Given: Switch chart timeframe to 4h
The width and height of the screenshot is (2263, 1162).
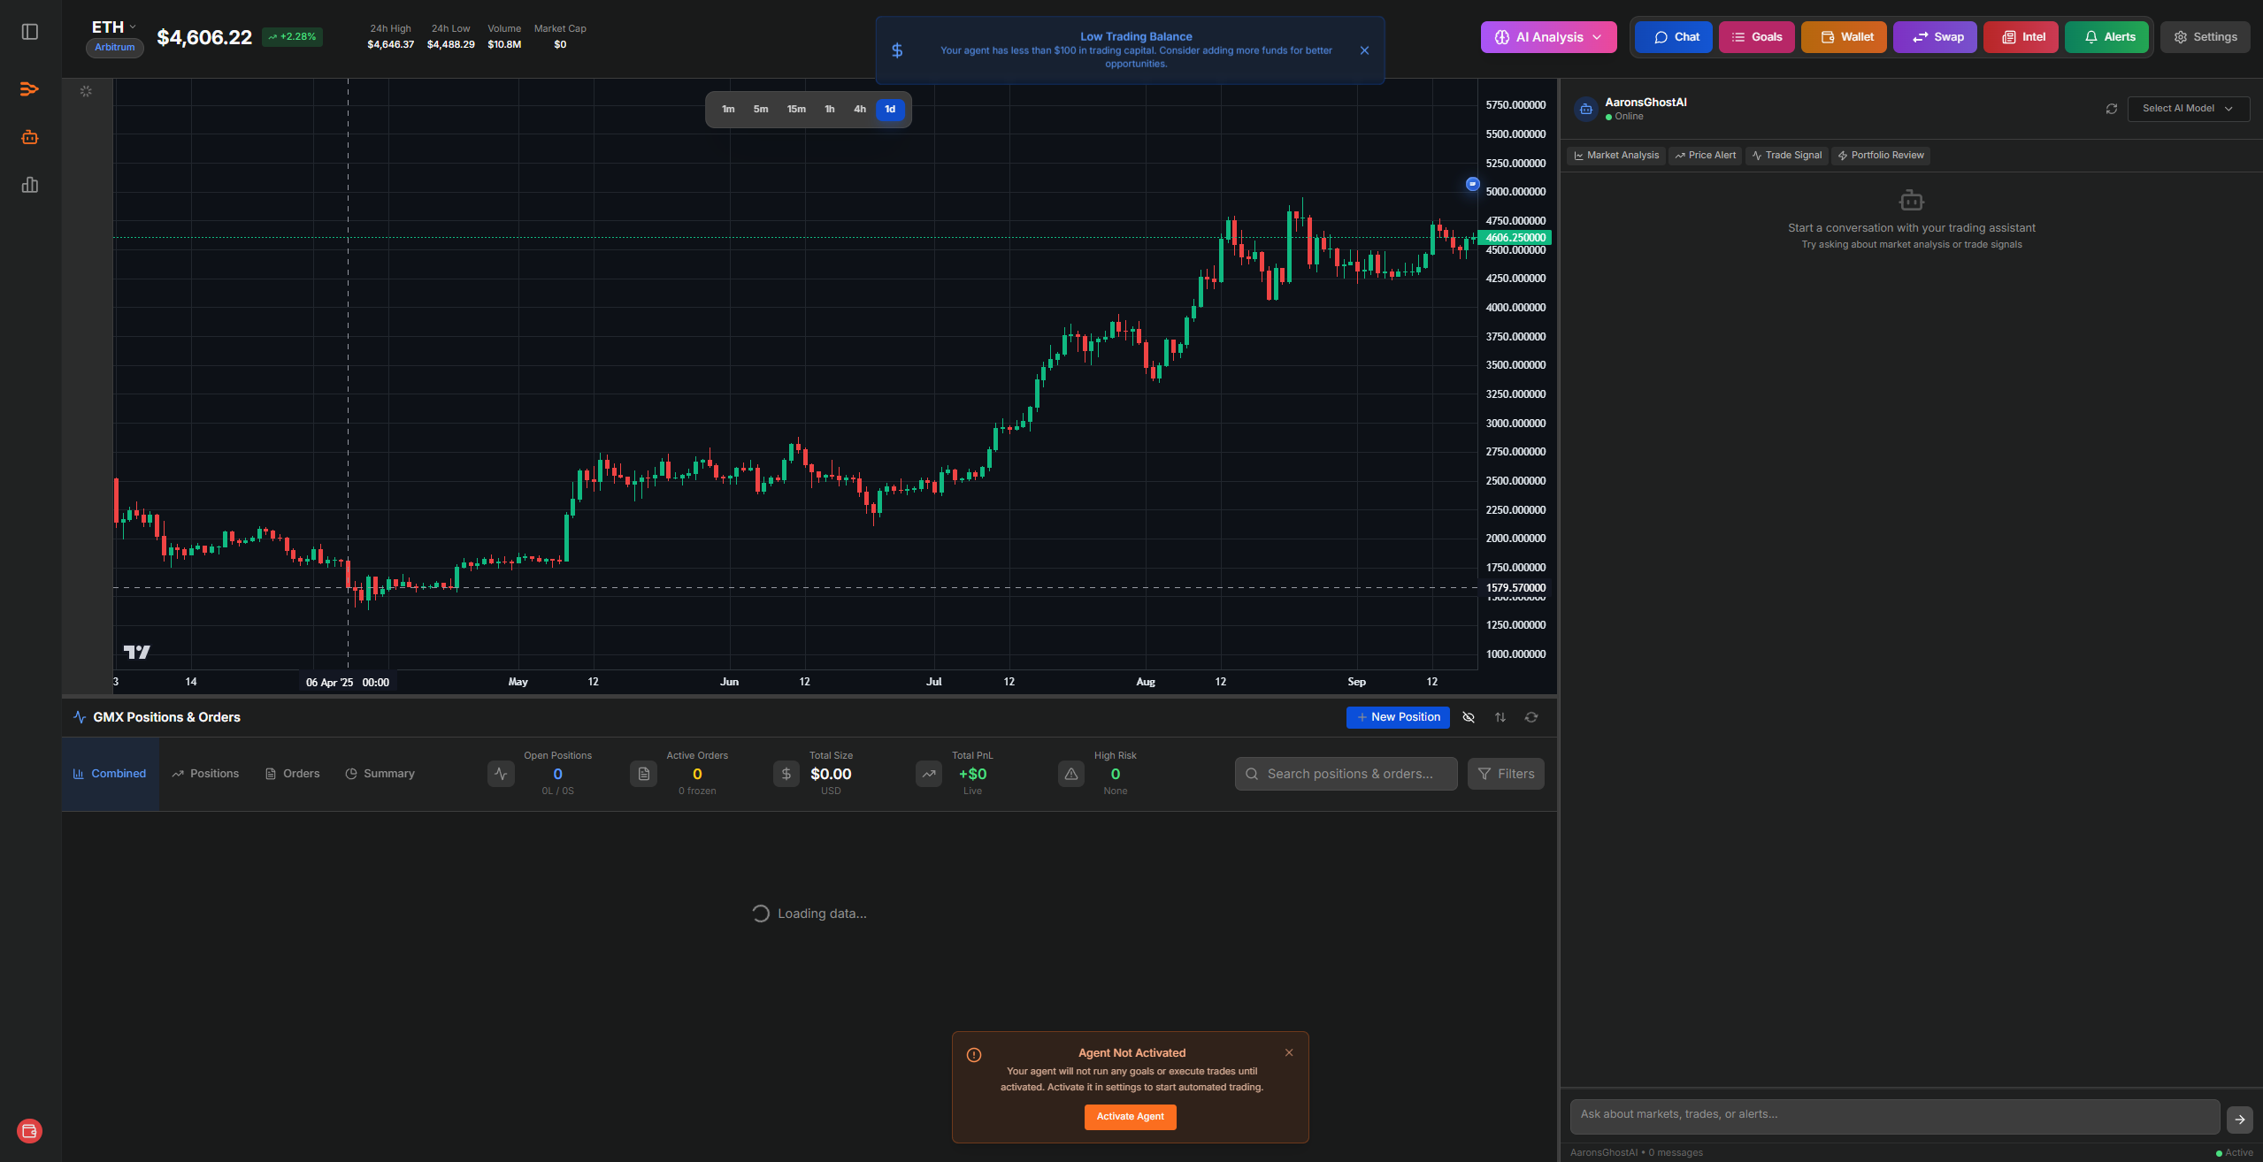Looking at the screenshot, I should coord(859,110).
